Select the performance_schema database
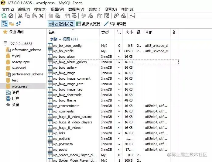This screenshot has height=162, width=212. [28, 74]
